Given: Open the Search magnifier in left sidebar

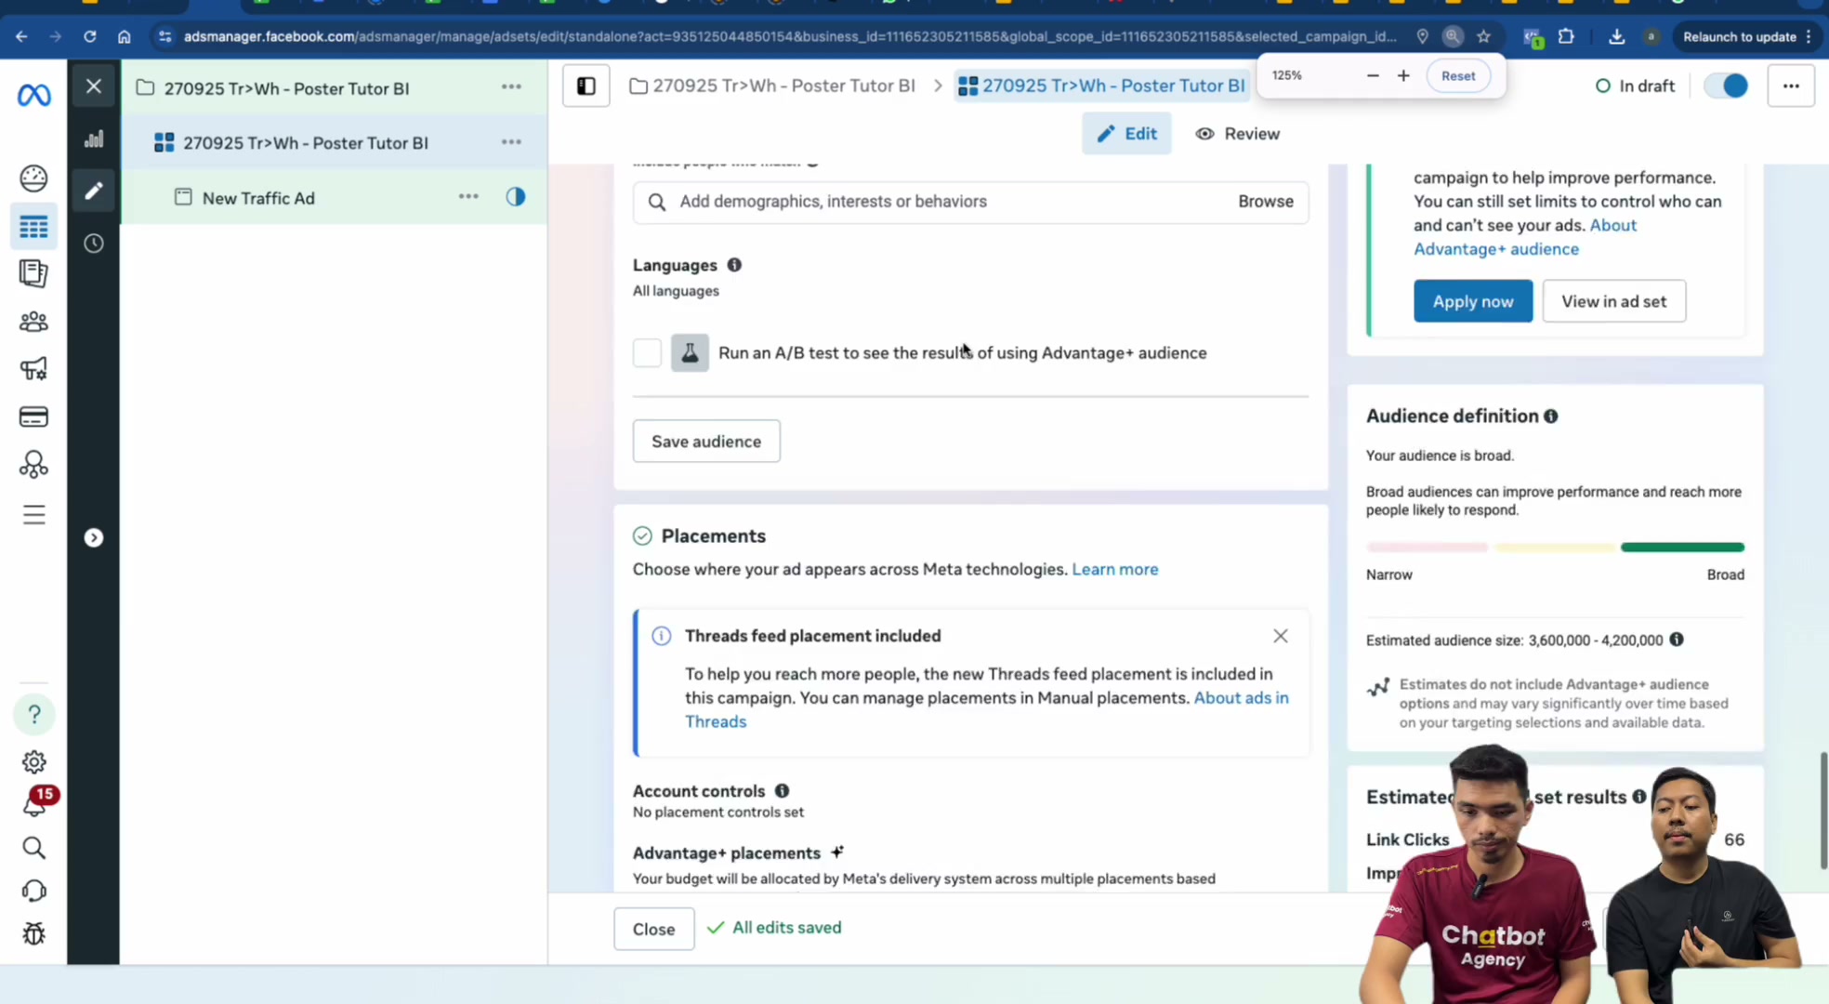Looking at the screenshot, I should [x=34, y=848].
